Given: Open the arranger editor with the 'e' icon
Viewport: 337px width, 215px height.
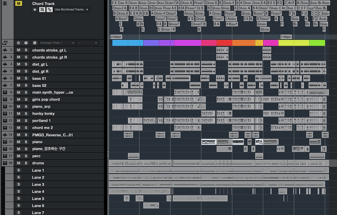Looking at the screenshot, I should tap(18, 43).
